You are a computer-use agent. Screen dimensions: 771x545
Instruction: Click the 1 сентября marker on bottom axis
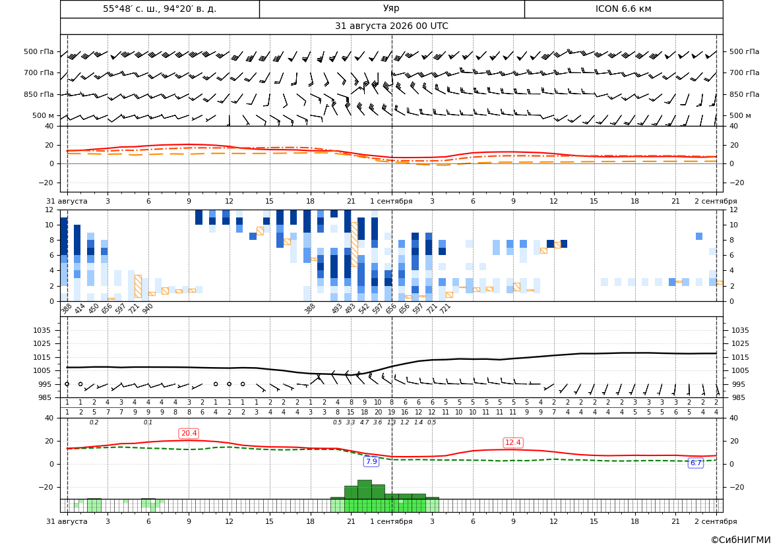pos(391,521)
